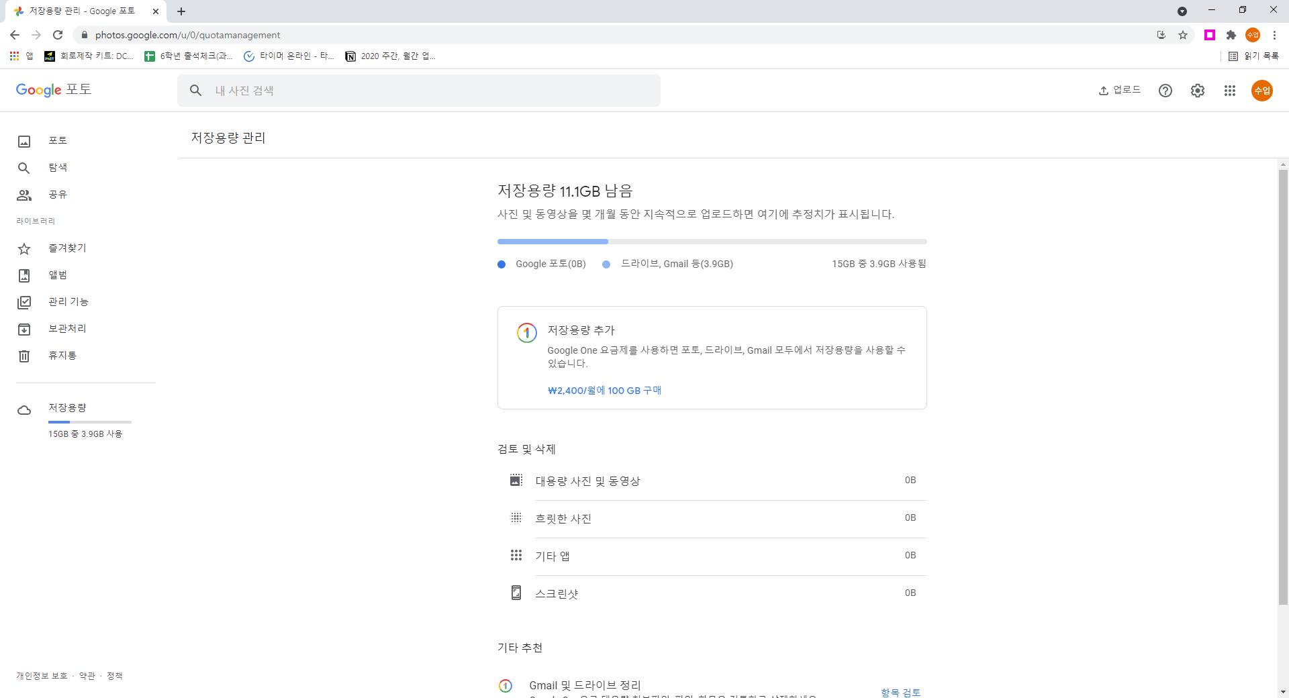Open 공유 in the sidebar

pyautogui.click(x=58, y=194)
